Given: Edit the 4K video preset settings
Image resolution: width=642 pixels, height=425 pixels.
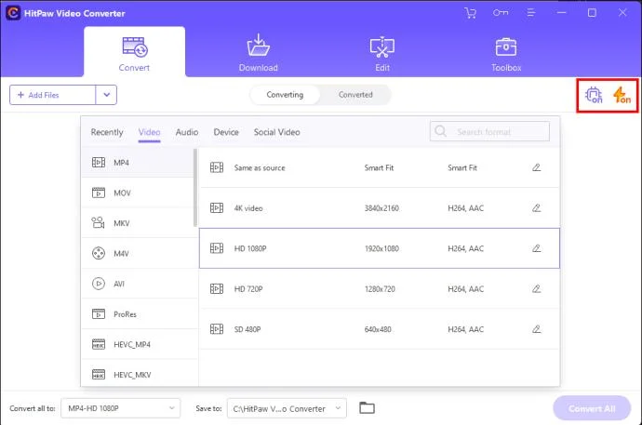Looking at the screenshot, I should point(536,207).
